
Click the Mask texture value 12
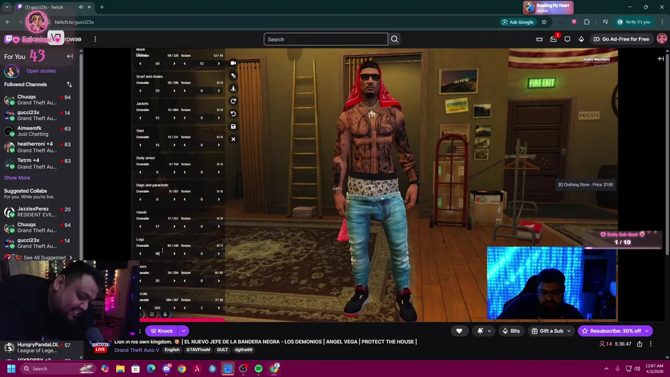202,63
